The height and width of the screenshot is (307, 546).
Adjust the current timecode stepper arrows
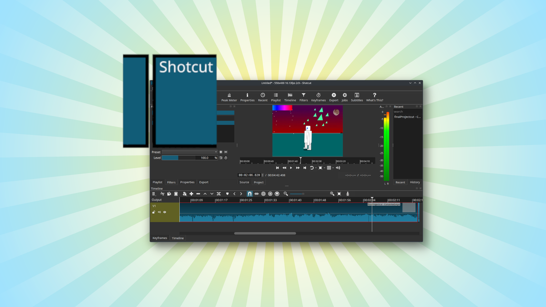pos(262,175)
